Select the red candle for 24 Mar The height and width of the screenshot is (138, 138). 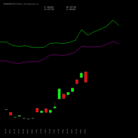(x=77, y=82)
